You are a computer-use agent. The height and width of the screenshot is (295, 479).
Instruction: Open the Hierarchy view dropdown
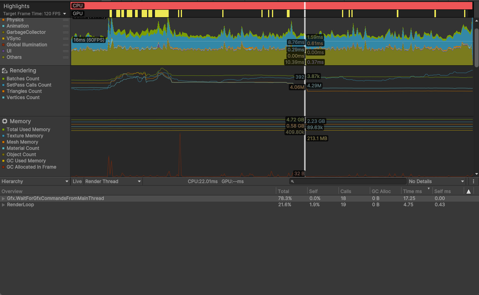(35, 181)
